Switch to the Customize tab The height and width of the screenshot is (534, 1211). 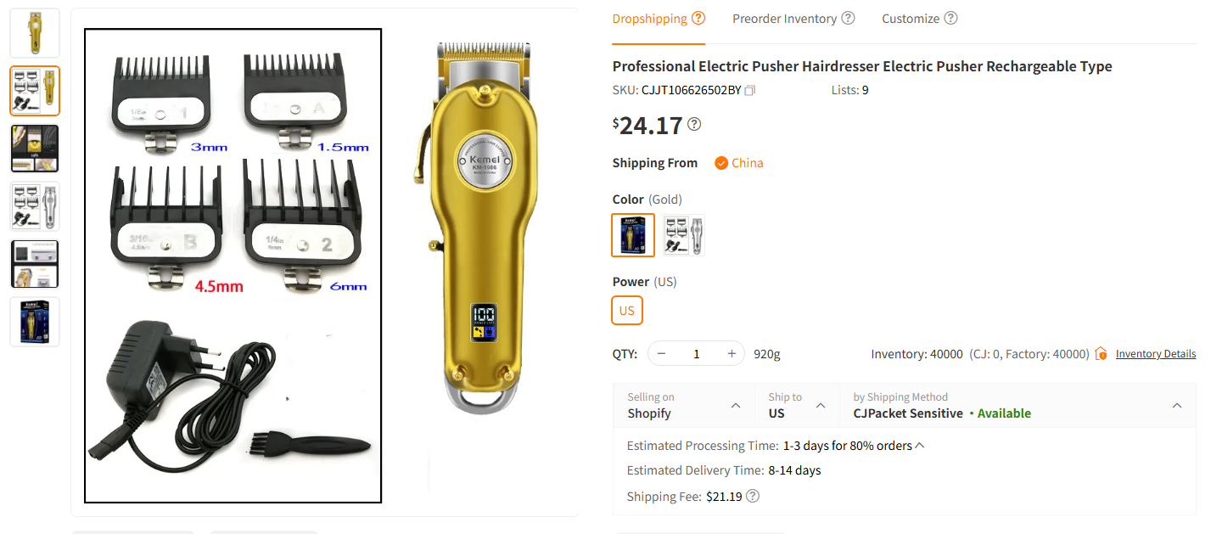click(x=910, y=19)
